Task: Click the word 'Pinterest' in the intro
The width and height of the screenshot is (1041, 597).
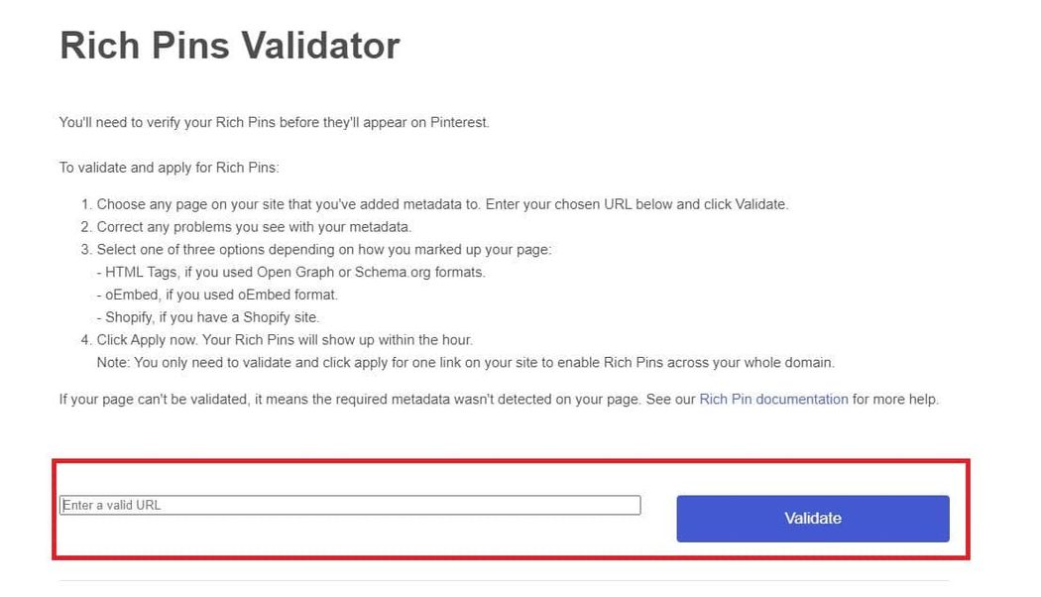Action: [459, 122]
